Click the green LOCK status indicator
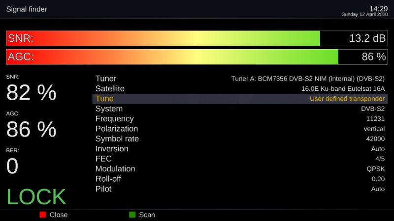Image resolution: width=394 pixels, height=221 pixels. point(36,196)
